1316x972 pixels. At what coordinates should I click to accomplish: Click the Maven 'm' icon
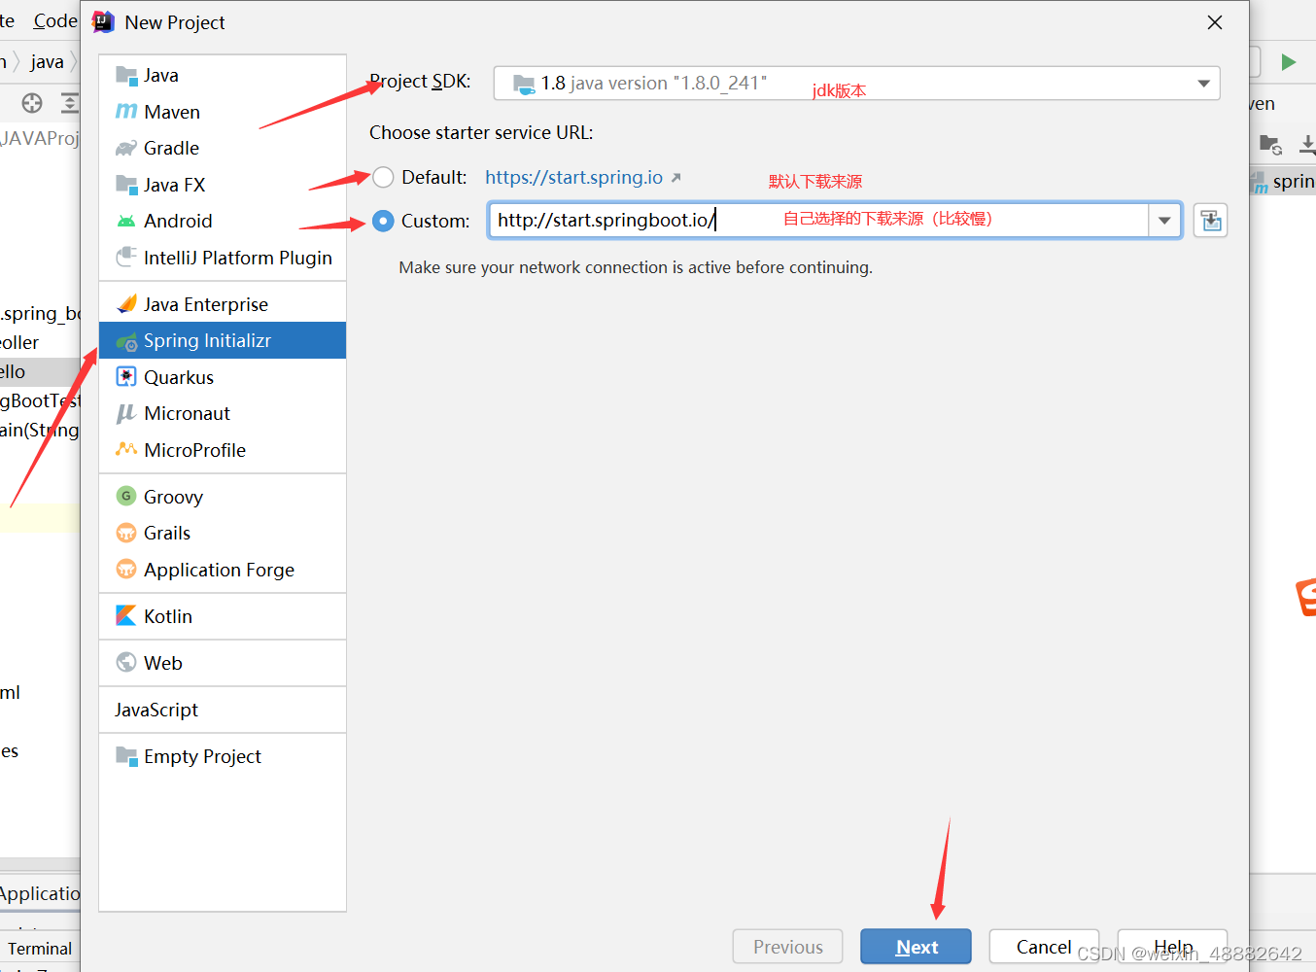coord(126,112)
